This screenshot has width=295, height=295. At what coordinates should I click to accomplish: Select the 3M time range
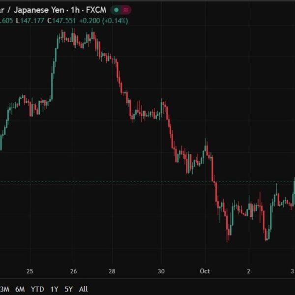coord(5,289)
